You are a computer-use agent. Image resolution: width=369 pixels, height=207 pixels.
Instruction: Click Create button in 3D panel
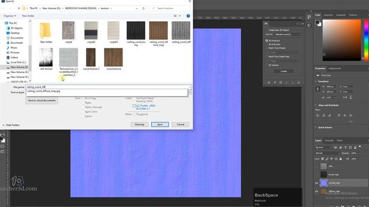coord(284,71)
